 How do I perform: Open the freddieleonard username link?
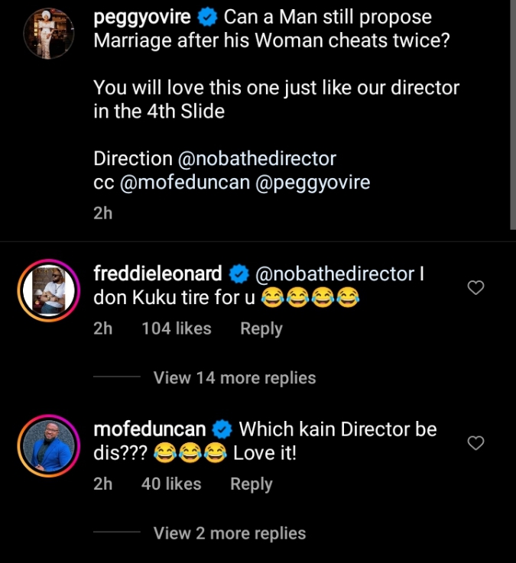pos(157,273)
